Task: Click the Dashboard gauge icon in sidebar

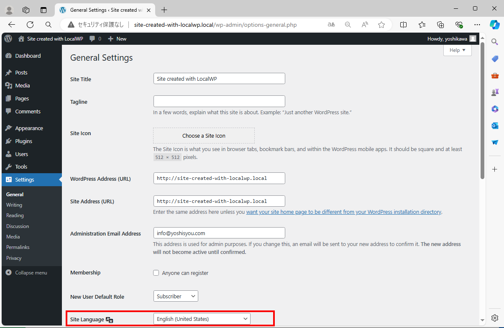Action: [8, 56]
